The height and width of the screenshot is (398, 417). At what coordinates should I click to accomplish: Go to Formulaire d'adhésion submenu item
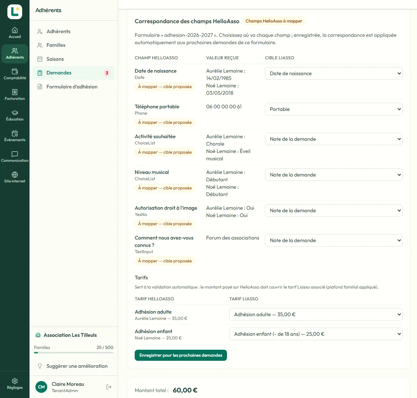tap(74, 87)
